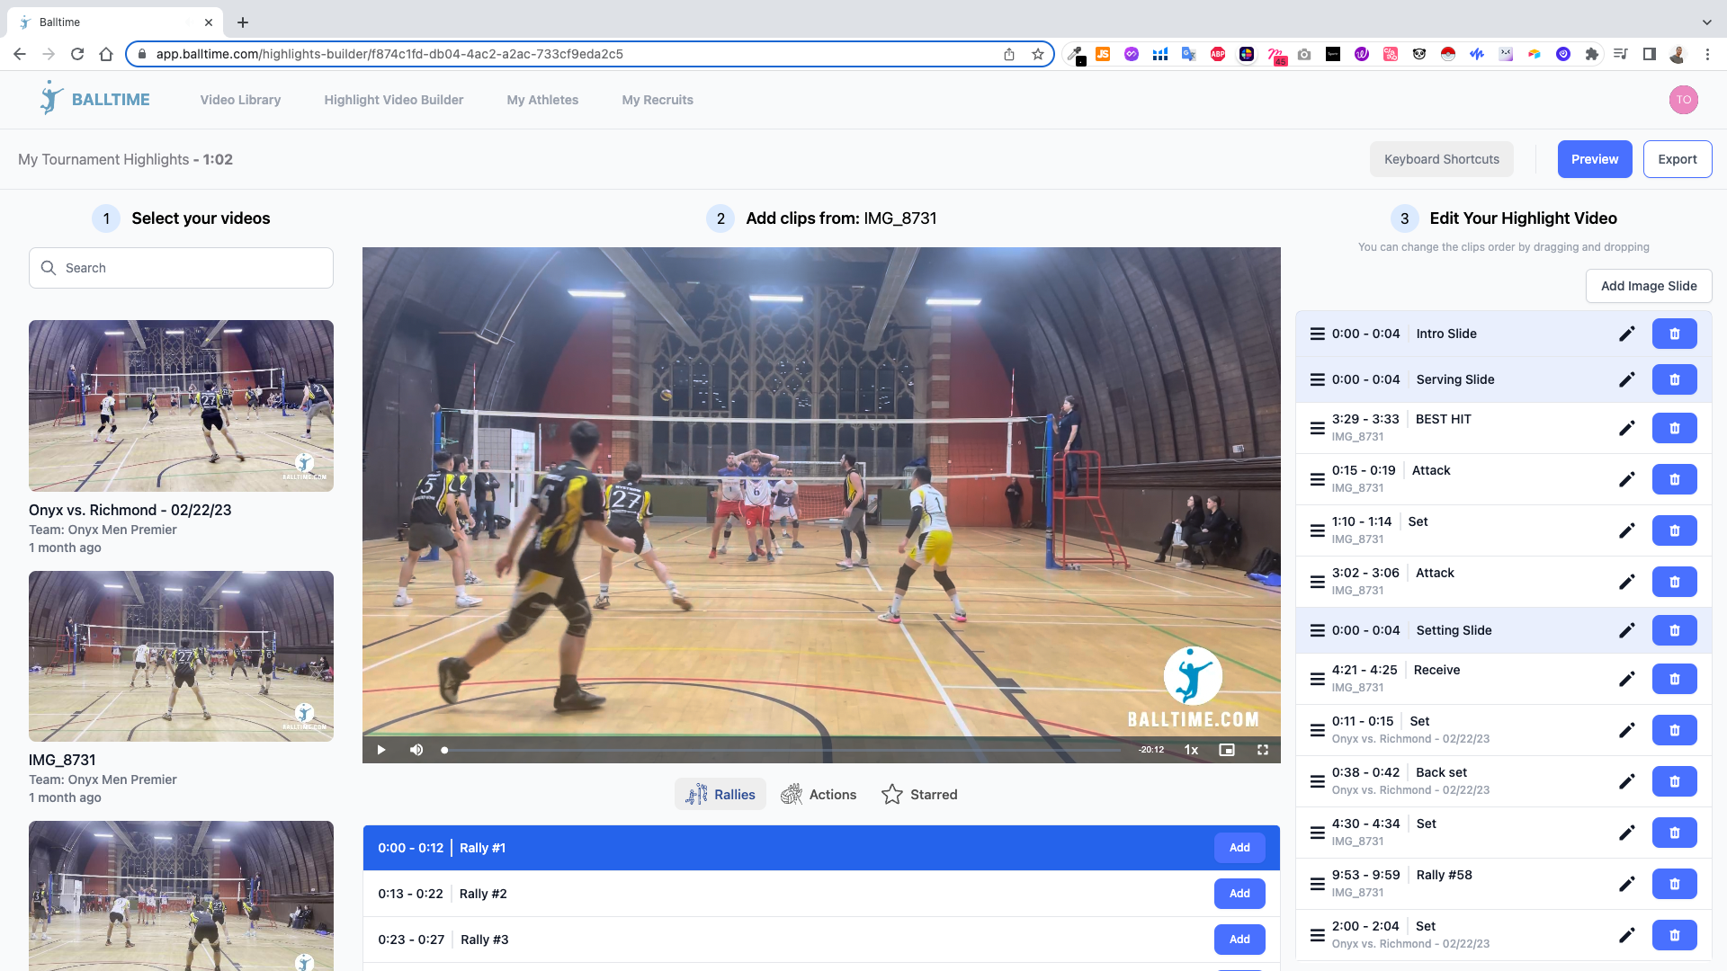
Task: Open Chrome's tab search chevron
Action: click(x=1706, y=22)
